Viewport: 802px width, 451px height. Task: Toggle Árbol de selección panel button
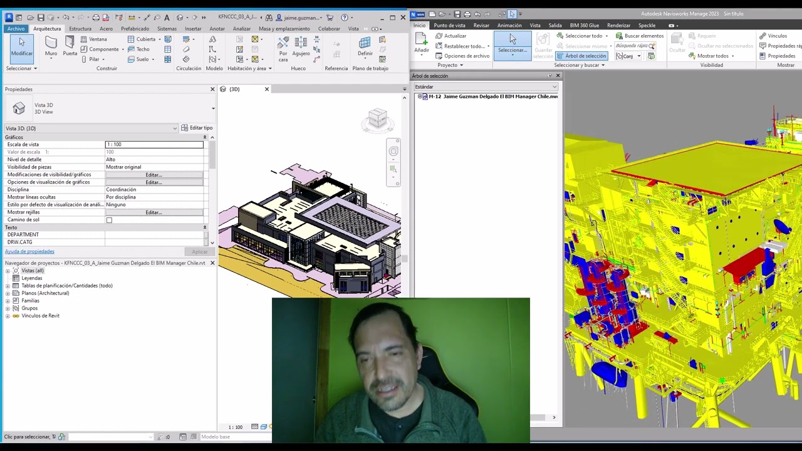pos(581,56)
